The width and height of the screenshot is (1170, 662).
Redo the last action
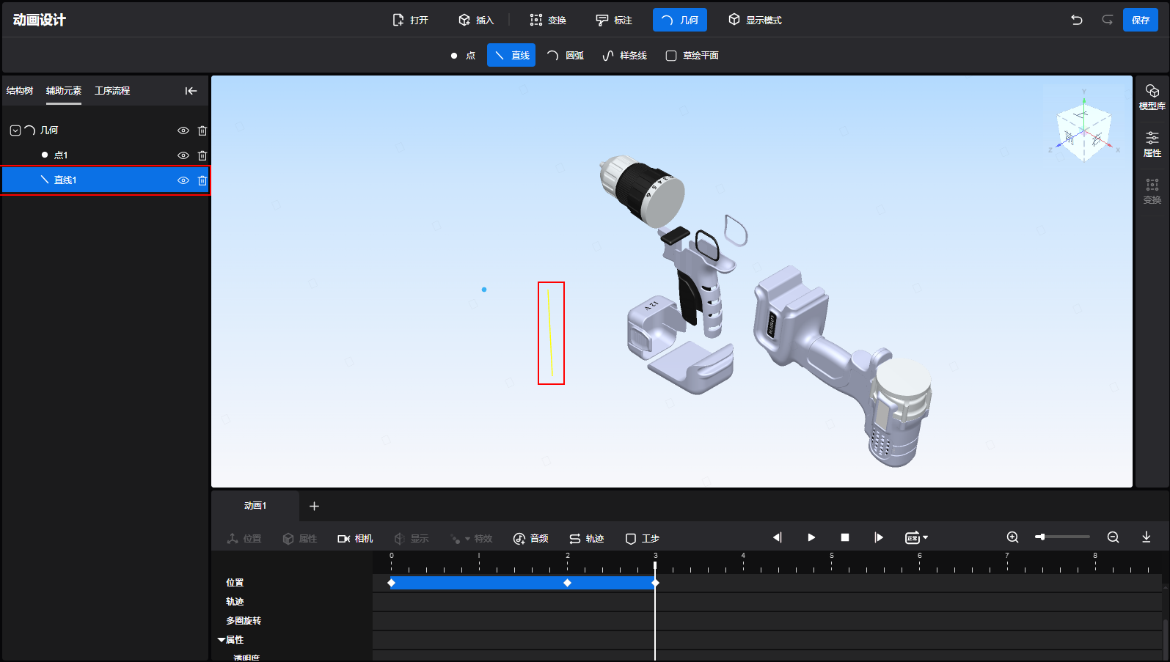click(1108, 20)
